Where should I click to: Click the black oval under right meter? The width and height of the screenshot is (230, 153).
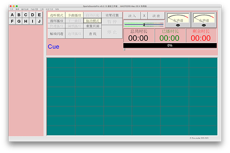pyautogui.click(x=204, y=25)
